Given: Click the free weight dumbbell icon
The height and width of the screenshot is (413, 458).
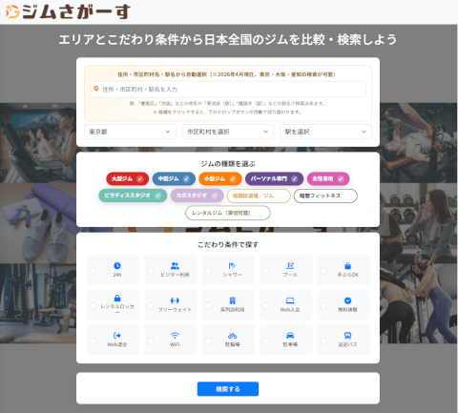Looking at the screenshot, I should pos(175,300).
